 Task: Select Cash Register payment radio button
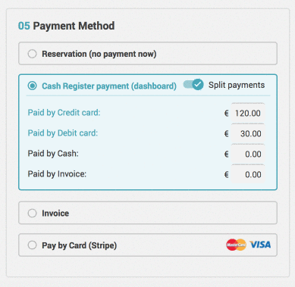point(32,86)
